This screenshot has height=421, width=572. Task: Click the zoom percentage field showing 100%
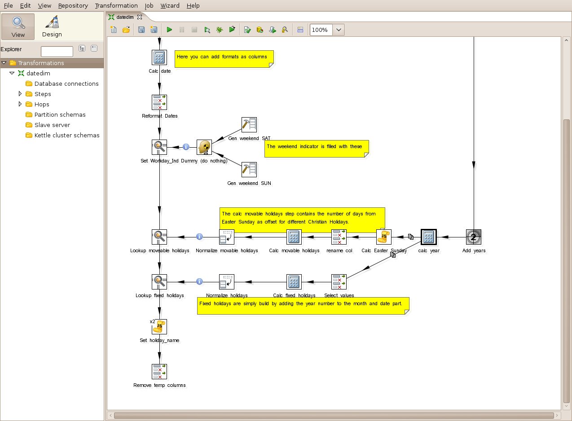point(321,30)
